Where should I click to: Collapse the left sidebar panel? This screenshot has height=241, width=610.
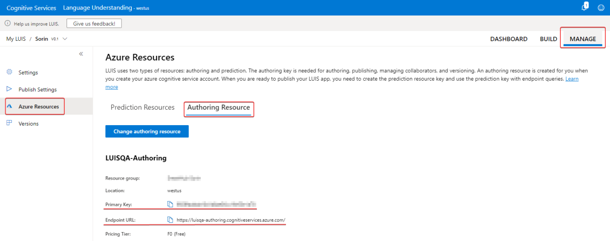point(81,54)
